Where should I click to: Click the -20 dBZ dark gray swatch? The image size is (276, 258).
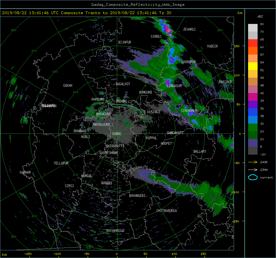pyautogui.click(x=253, y=151)
